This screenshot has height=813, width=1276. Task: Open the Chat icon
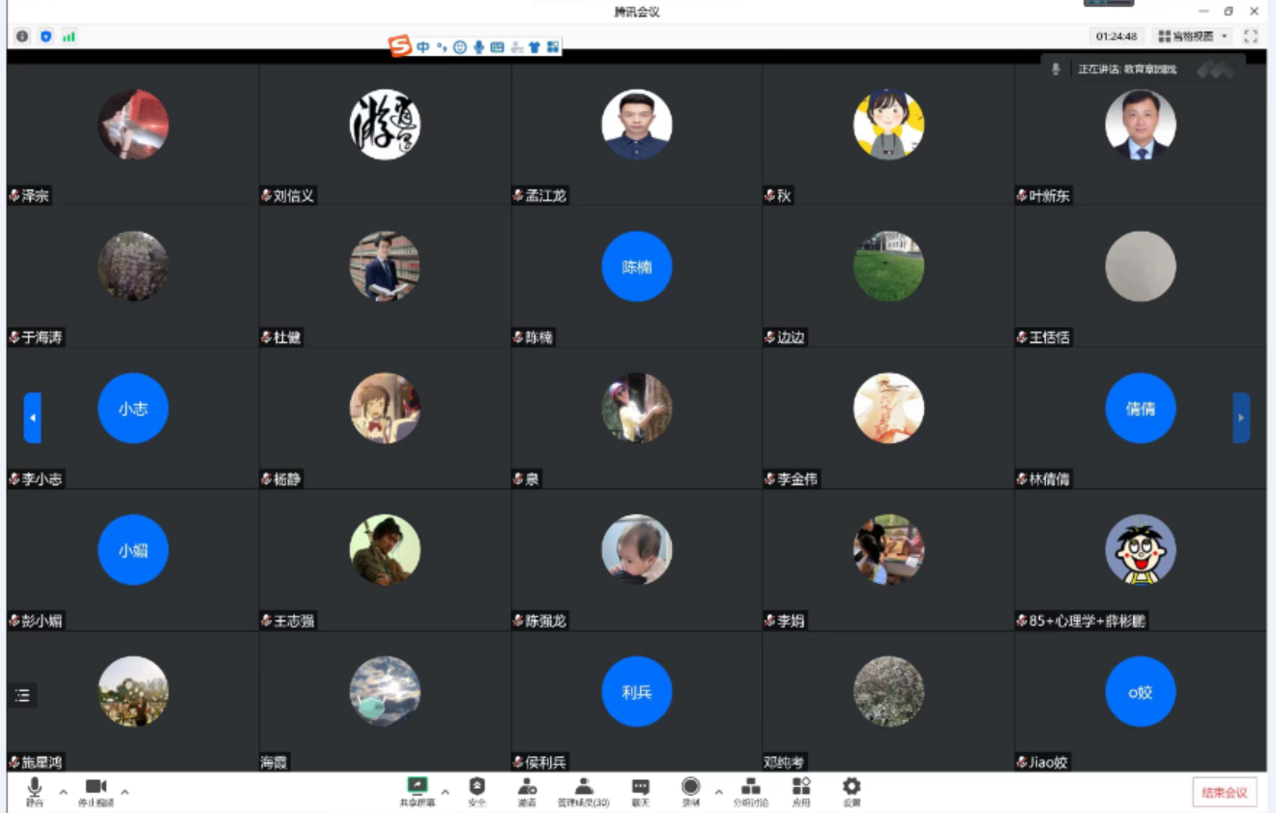tap(640, 789)
